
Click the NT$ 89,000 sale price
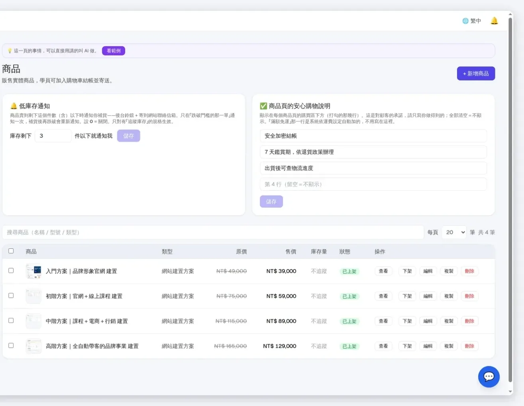pos(281,321)
